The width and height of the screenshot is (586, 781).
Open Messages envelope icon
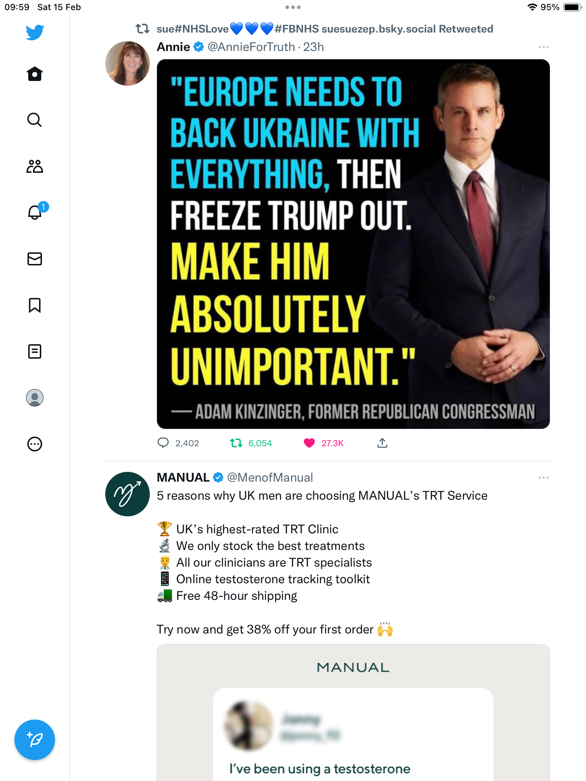(x=35, y=259)
